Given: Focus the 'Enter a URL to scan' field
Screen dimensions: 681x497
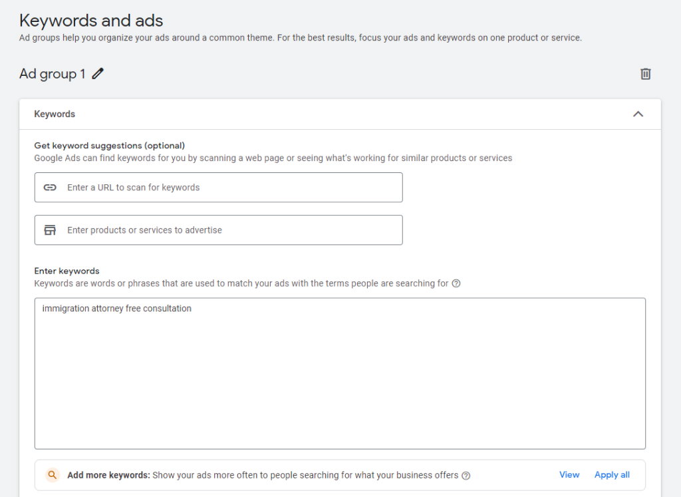Looking at the screenshot, I should click(226, 188).
